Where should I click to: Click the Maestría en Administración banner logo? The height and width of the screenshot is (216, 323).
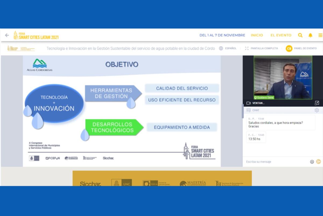tap(193, 183)
